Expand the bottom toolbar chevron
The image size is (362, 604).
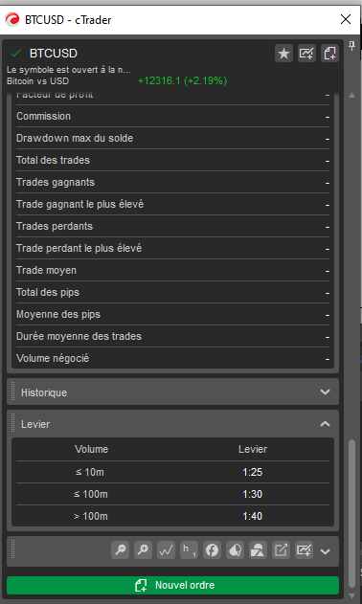pyautogui.click(x=325, y=551)
